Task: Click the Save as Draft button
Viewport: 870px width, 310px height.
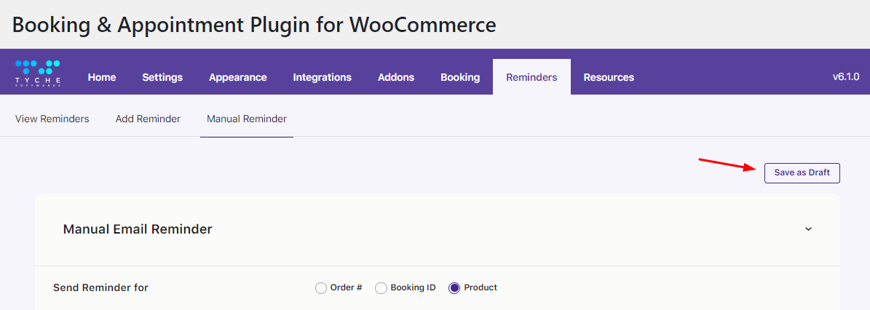Action: point(802,172)
